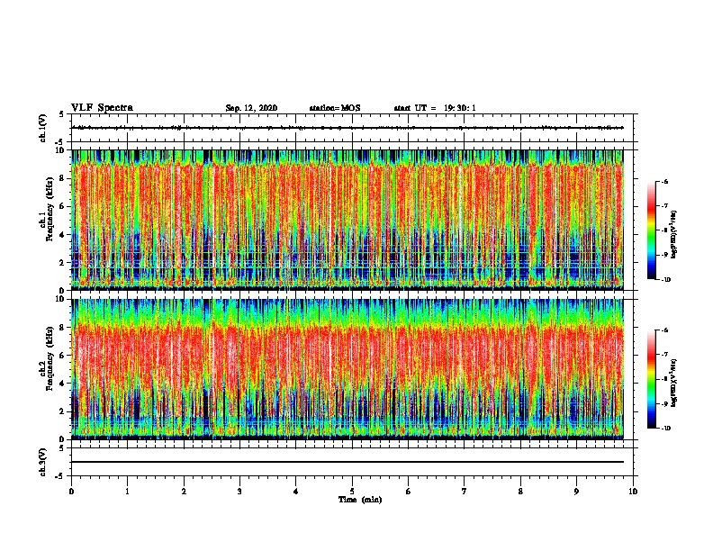Click the ch.1 voltage waveform trace
Screen dimensions: 713x551
point(347,128)
